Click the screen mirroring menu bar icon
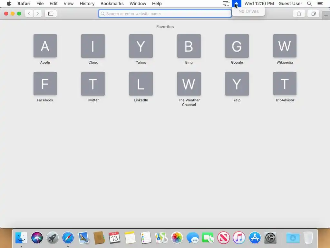 tap(226, 4)
